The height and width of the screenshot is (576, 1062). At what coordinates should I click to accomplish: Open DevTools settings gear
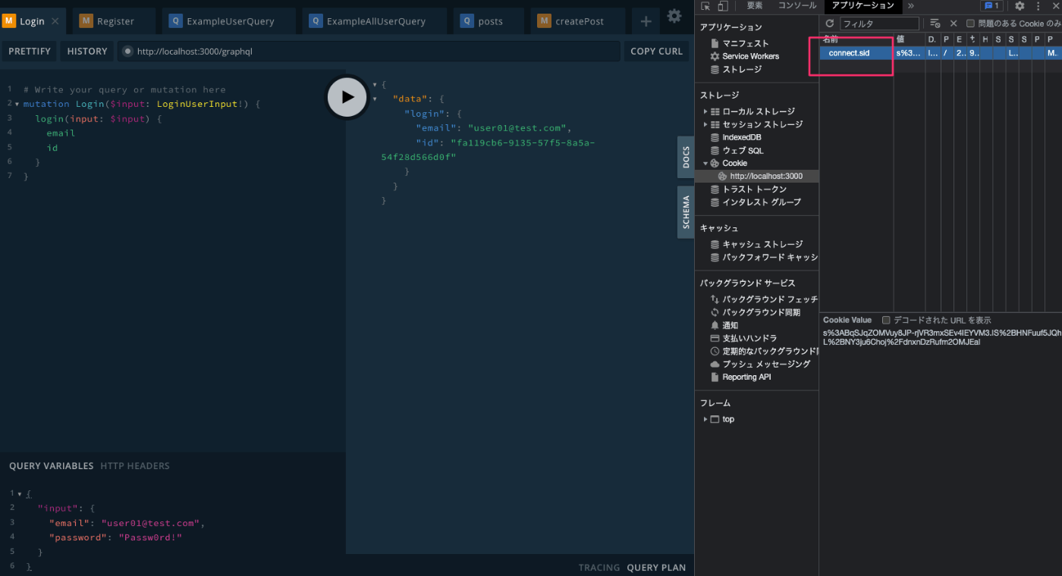tap(1020, 6)
